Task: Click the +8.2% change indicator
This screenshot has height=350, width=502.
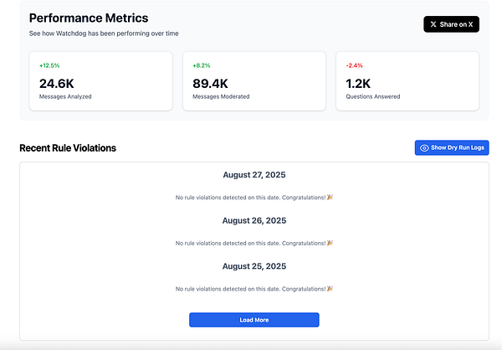Action: pos(202,65)
